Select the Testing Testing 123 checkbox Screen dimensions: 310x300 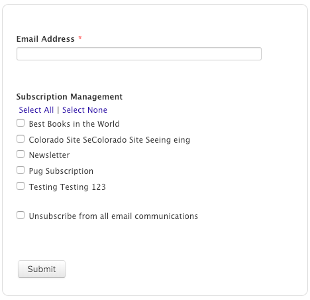21,186
